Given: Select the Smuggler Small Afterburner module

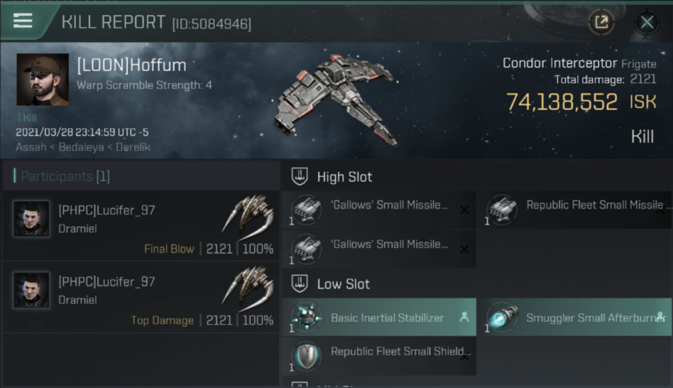Looking at the screenshot, I should [x=574, y=317].
